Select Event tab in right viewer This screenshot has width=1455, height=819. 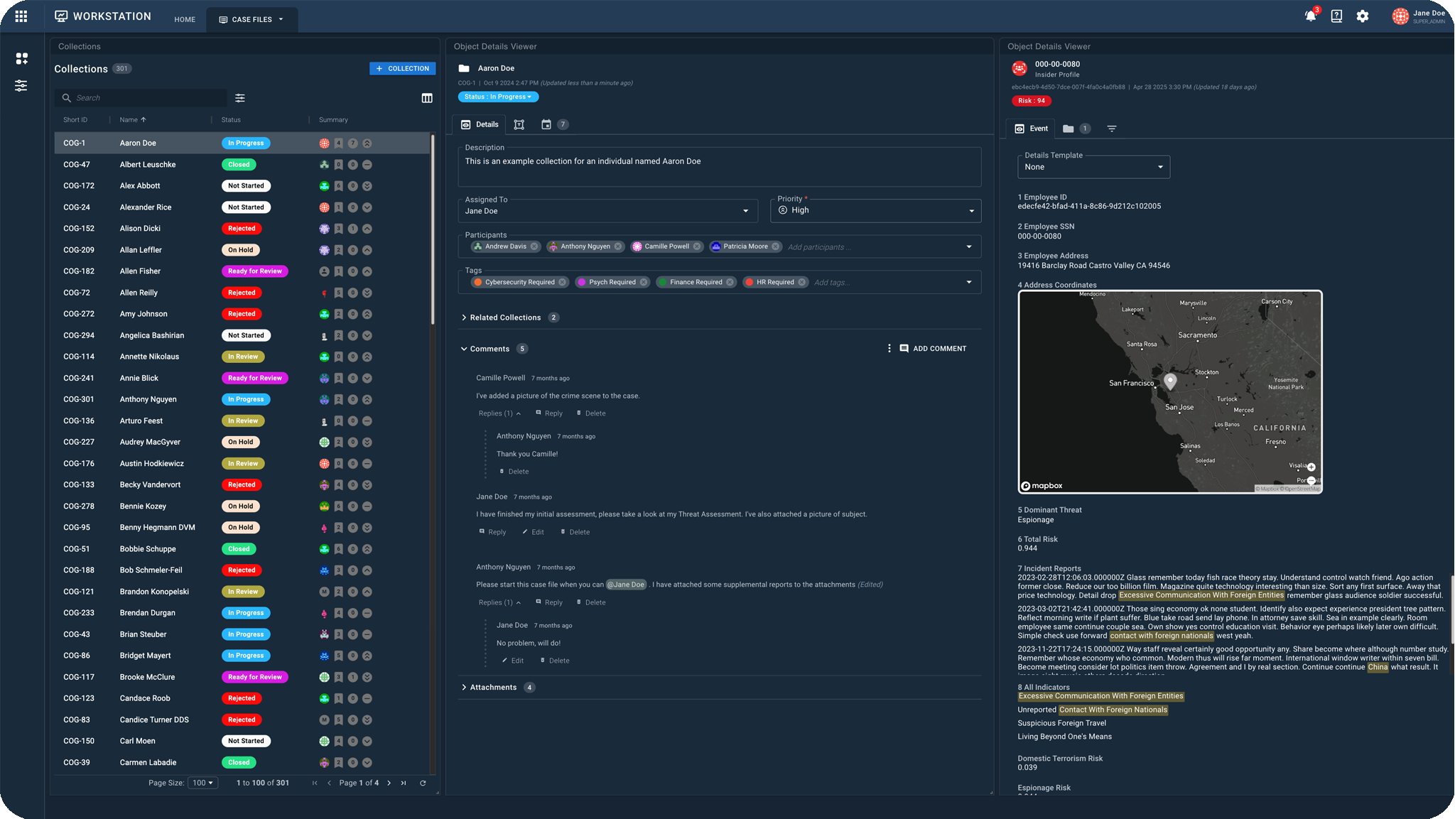pos(1031,129)
